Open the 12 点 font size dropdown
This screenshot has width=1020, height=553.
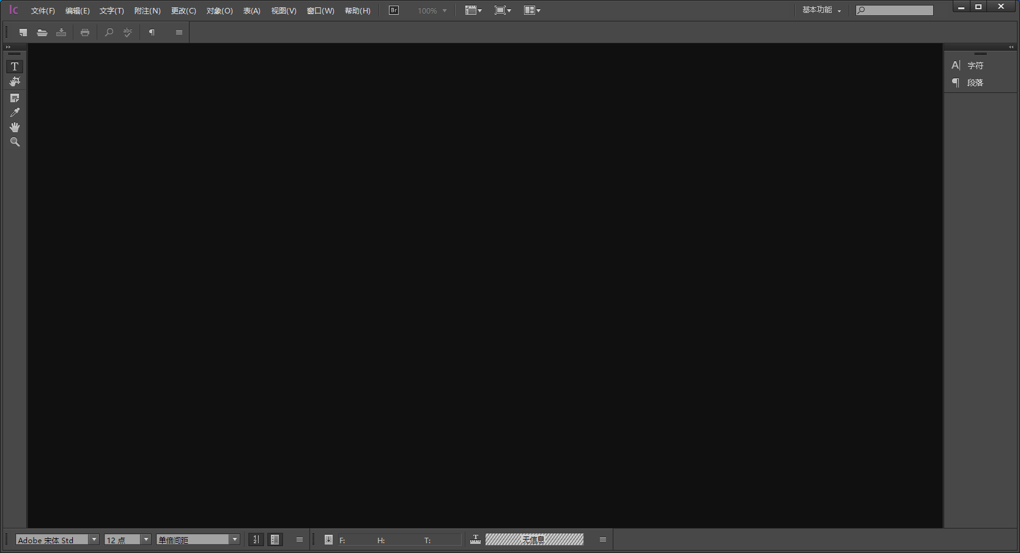click(x=146, y=540)
